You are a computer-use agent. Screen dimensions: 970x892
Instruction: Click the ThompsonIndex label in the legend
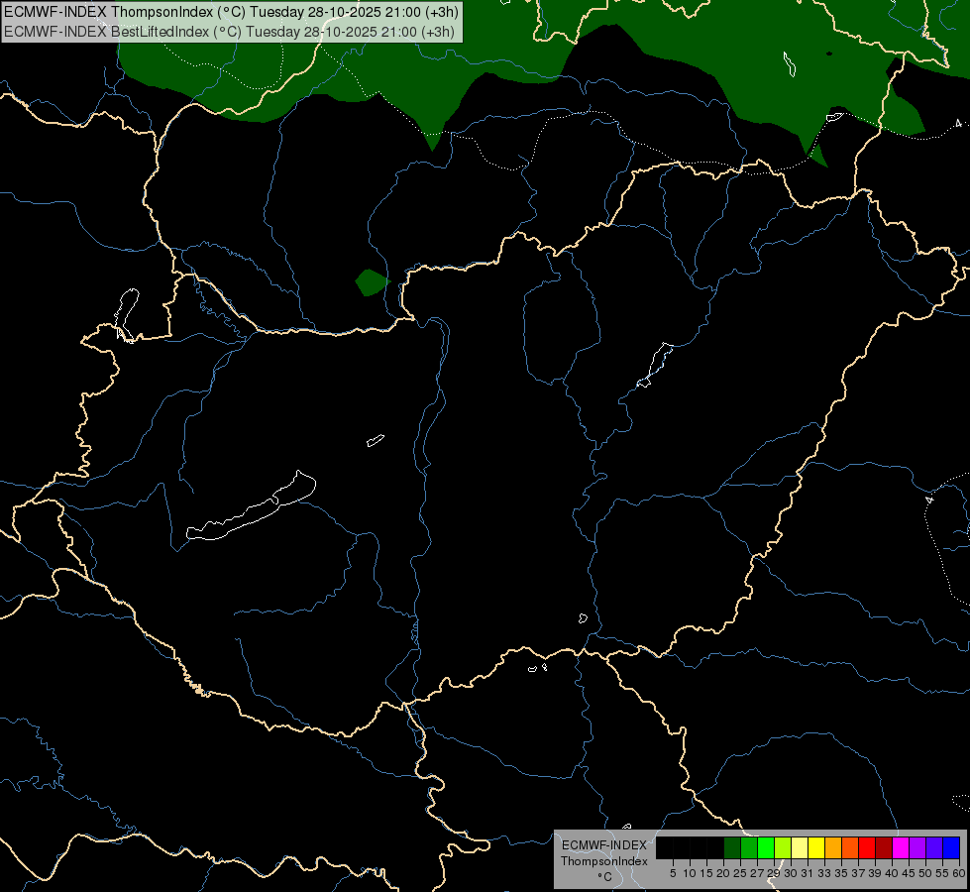point(603,861)
